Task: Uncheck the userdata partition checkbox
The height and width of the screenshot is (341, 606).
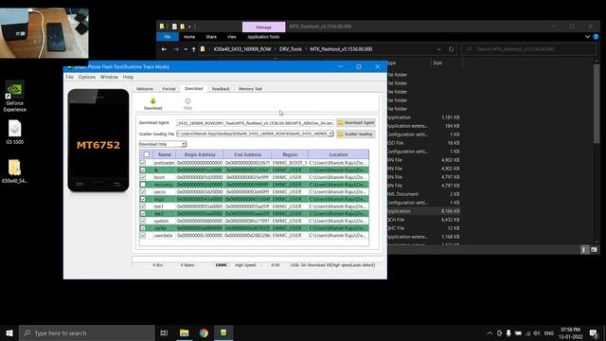Action: [x=143, y=236]
